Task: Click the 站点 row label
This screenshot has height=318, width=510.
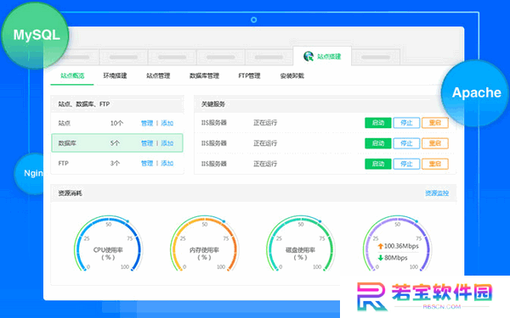Action: pos(65,123)
